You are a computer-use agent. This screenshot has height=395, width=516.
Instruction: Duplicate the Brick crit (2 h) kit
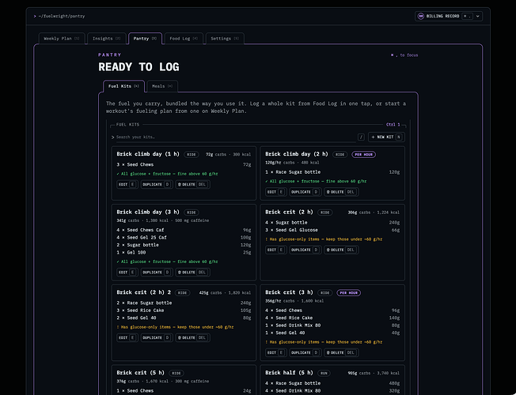[305, 250]
